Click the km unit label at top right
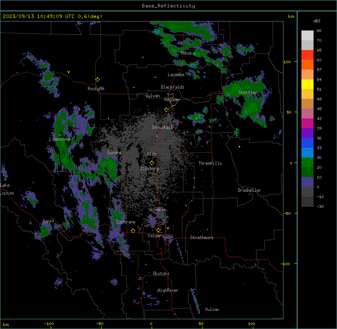Viewport: 337px width, 329px height. [x=291, y=16]
